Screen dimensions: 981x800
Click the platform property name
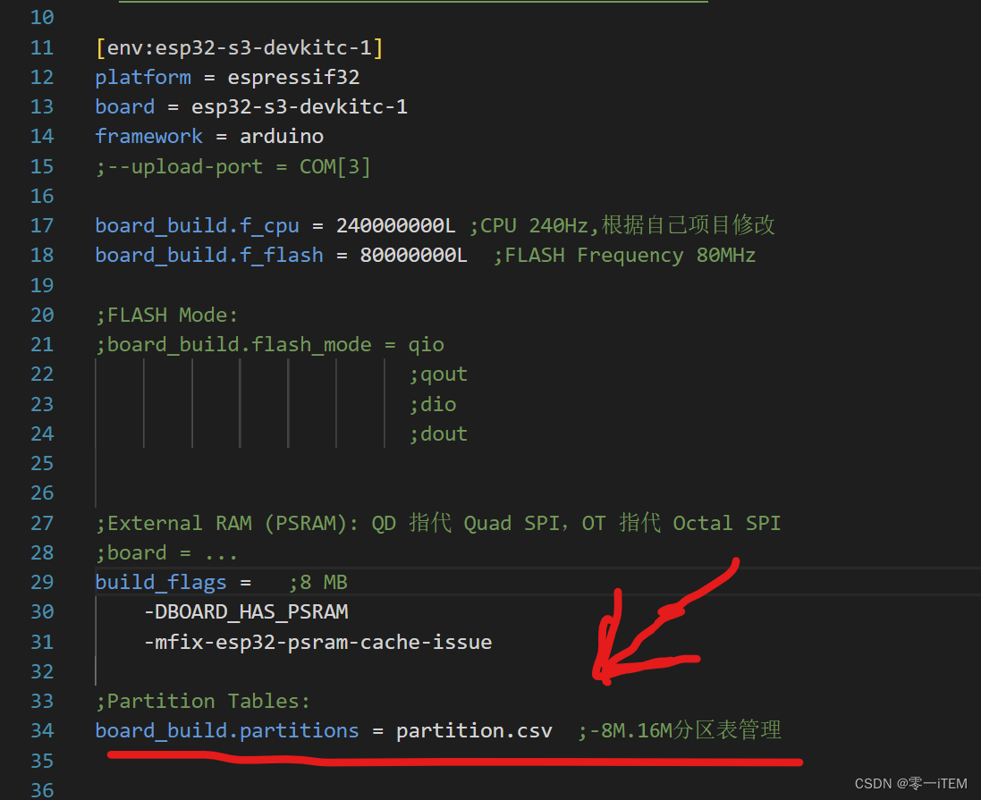142,77
